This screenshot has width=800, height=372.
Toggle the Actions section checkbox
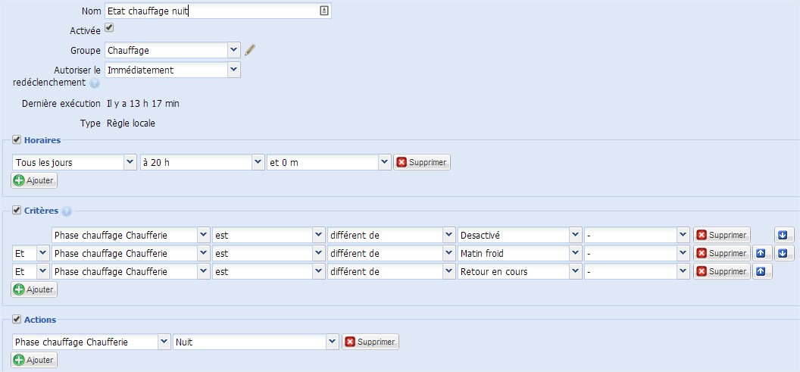click(x=17, y=320)
